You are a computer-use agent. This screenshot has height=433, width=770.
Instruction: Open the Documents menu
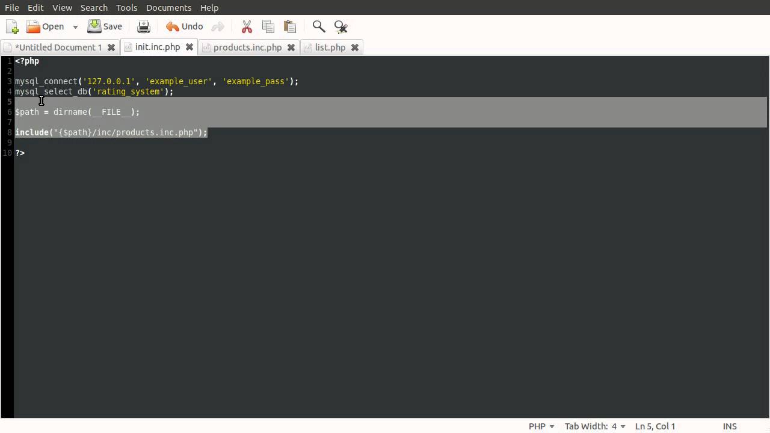pyautogui.click(x=168, y=7)
